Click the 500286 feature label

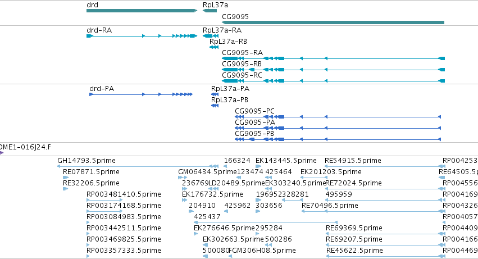coord(279,240)
